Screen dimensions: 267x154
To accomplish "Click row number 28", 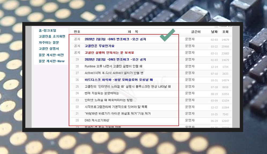I will [x=77, y=66].
